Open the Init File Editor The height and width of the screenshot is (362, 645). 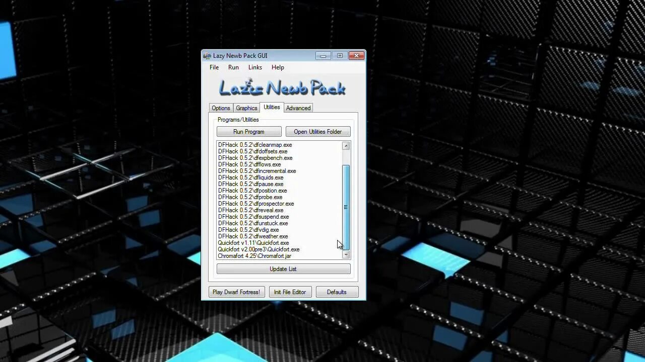[x=290, y=292]
